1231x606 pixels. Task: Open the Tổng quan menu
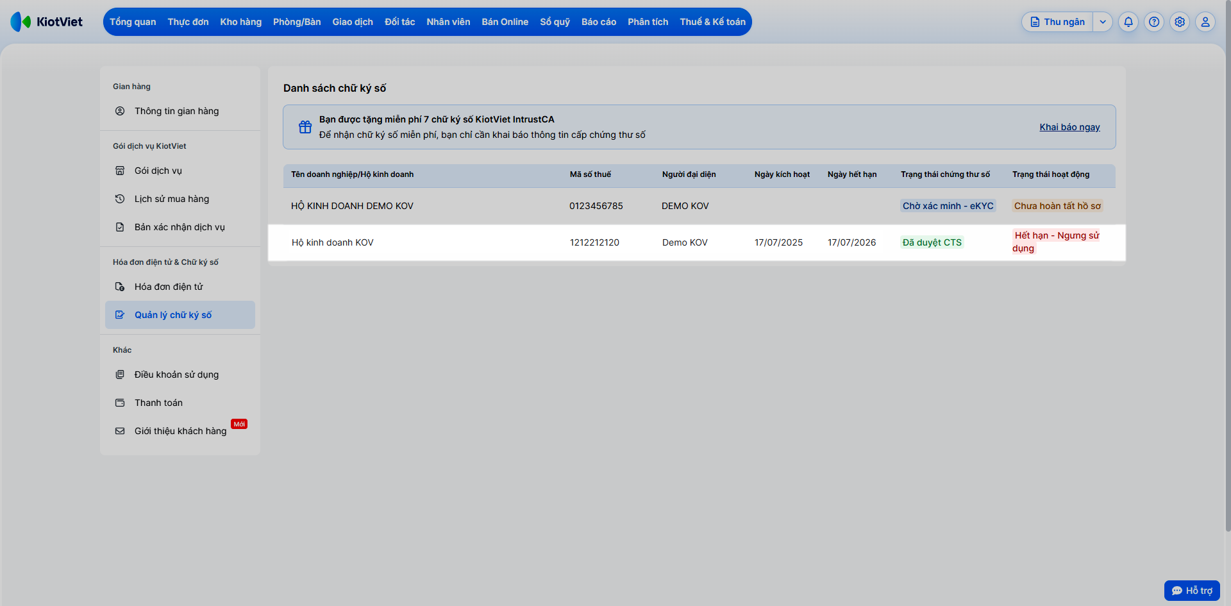tap(133, 22)
